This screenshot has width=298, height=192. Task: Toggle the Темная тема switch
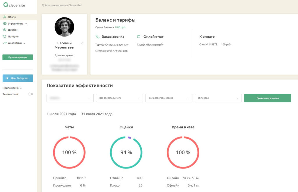pyautogui.click(x=30, y=94)
